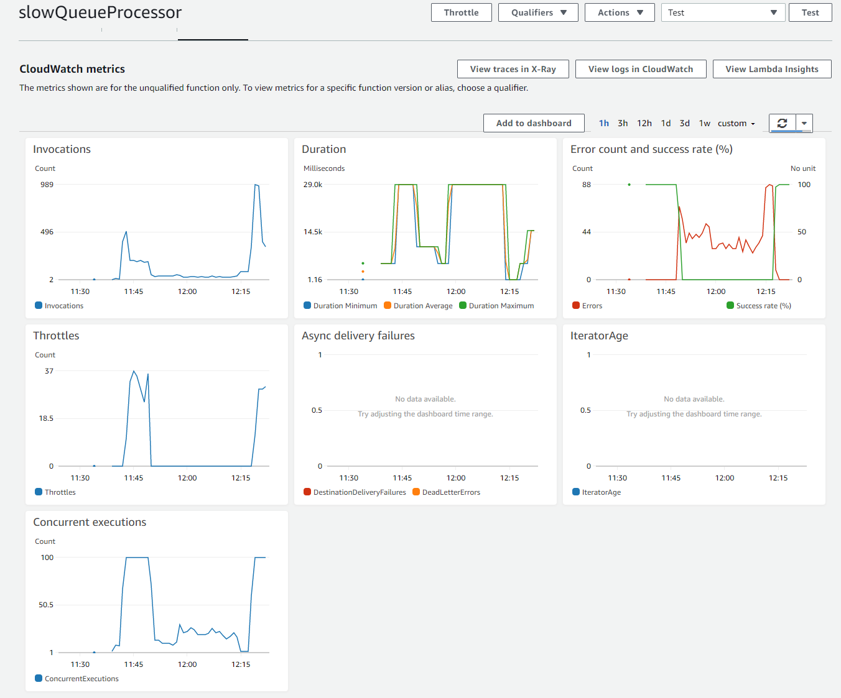
Task: Click the Add to dashboard button
Action: point(534,123)
